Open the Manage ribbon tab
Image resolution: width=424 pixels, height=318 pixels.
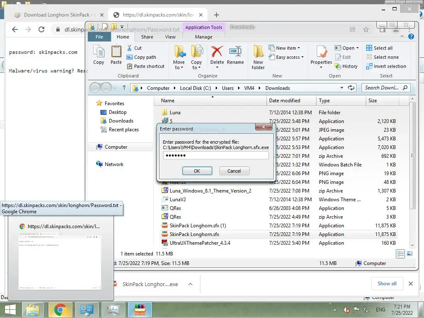coord(204,37)
